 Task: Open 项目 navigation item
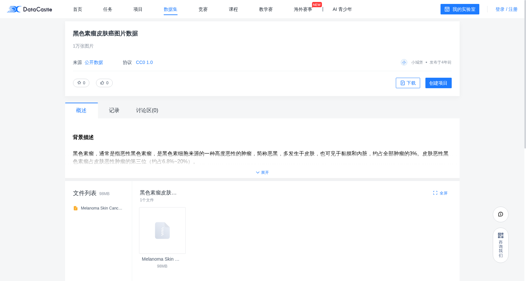(138, 9)
